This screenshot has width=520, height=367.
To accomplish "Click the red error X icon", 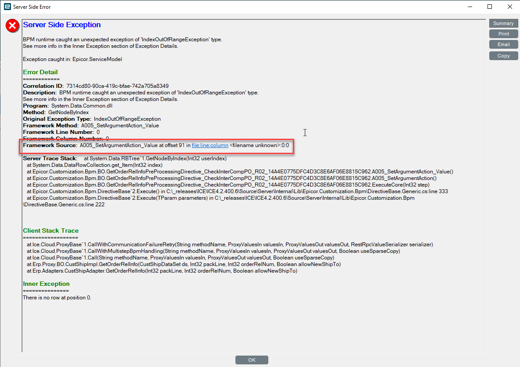I will 12,25.
